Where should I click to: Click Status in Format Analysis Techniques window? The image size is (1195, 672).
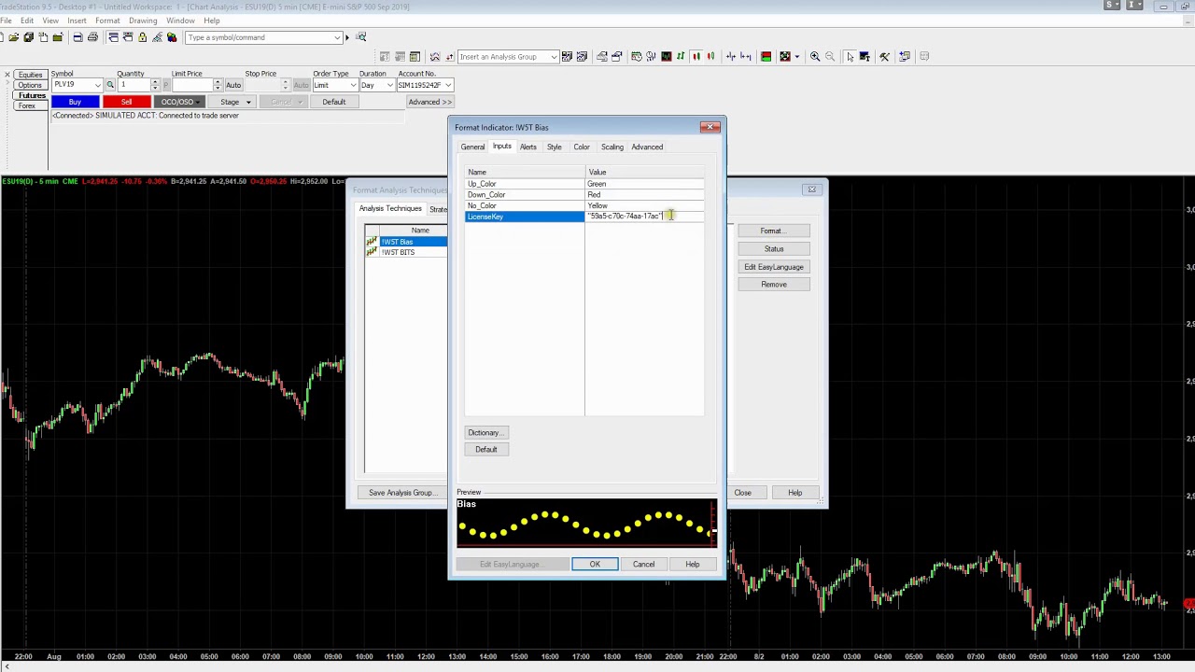pos(773,248)
